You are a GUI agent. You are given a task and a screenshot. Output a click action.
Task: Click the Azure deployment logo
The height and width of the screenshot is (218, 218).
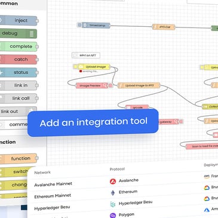pos(207,210)
